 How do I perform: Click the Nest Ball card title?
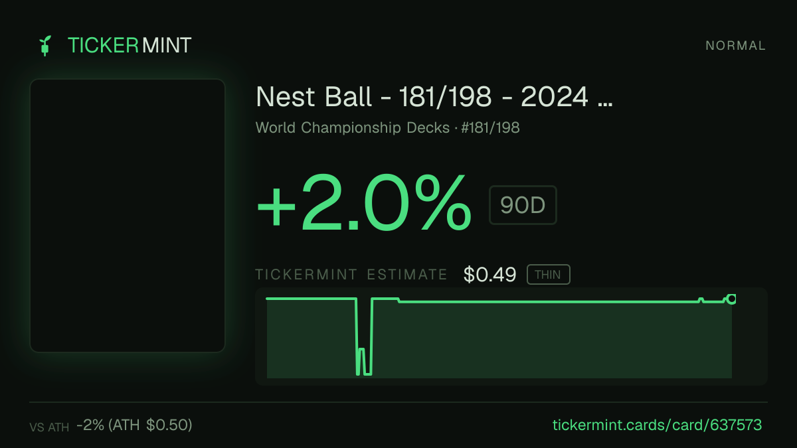(434, 97)
